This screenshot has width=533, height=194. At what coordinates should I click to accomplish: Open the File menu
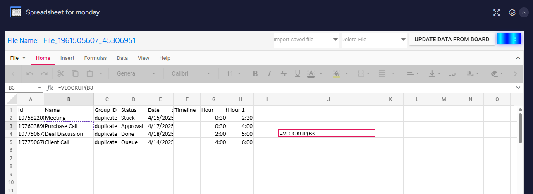pos(18,58)
